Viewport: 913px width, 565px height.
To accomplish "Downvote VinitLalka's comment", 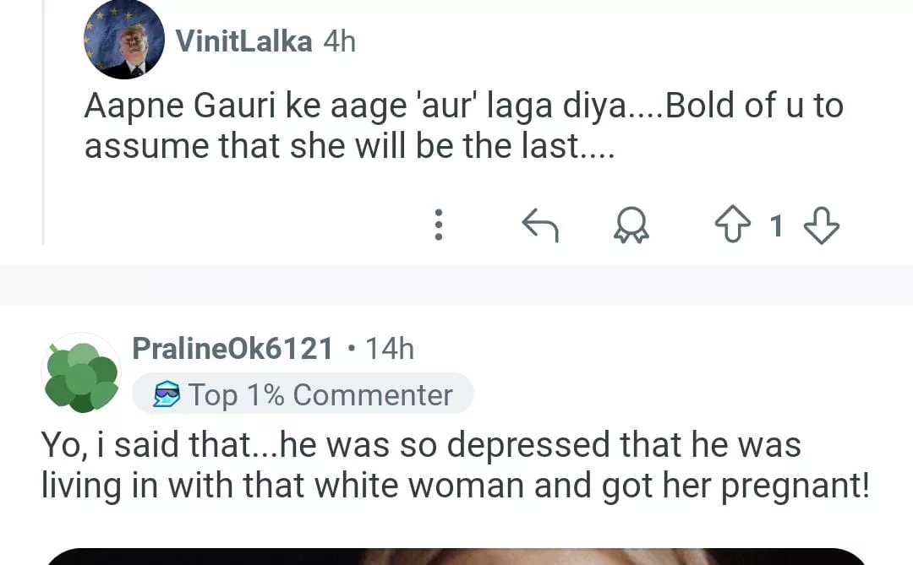I will 820,225.
